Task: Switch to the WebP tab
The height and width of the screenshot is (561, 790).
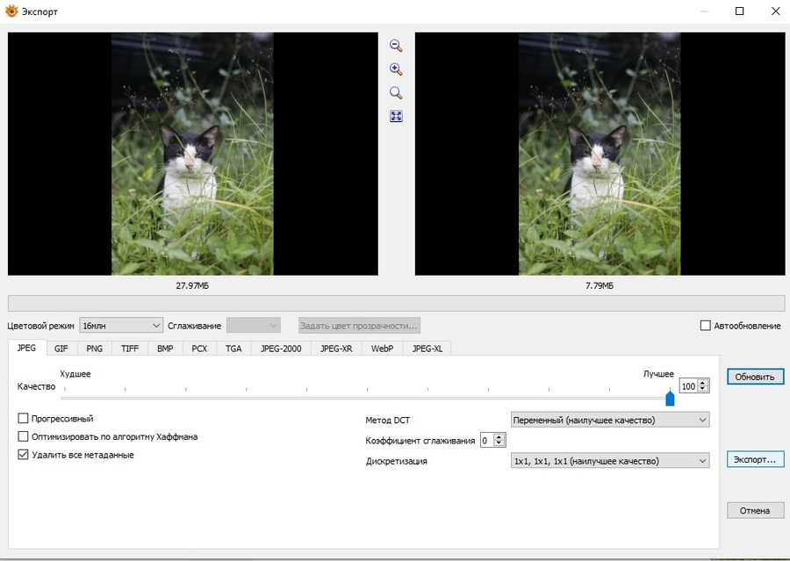Action: click(x=382, y=349)
